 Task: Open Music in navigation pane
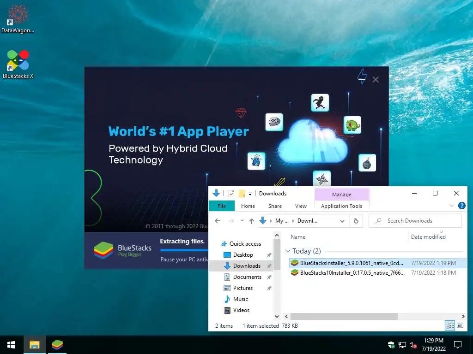236,299
